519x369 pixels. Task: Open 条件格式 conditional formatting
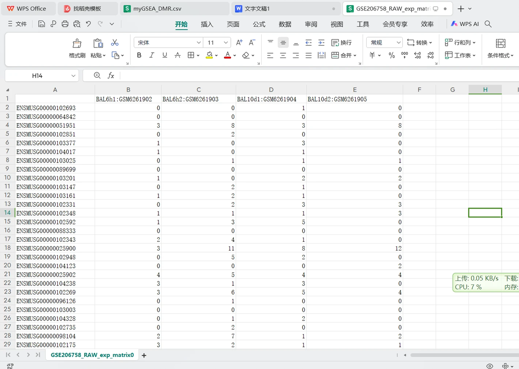(500, 48)
